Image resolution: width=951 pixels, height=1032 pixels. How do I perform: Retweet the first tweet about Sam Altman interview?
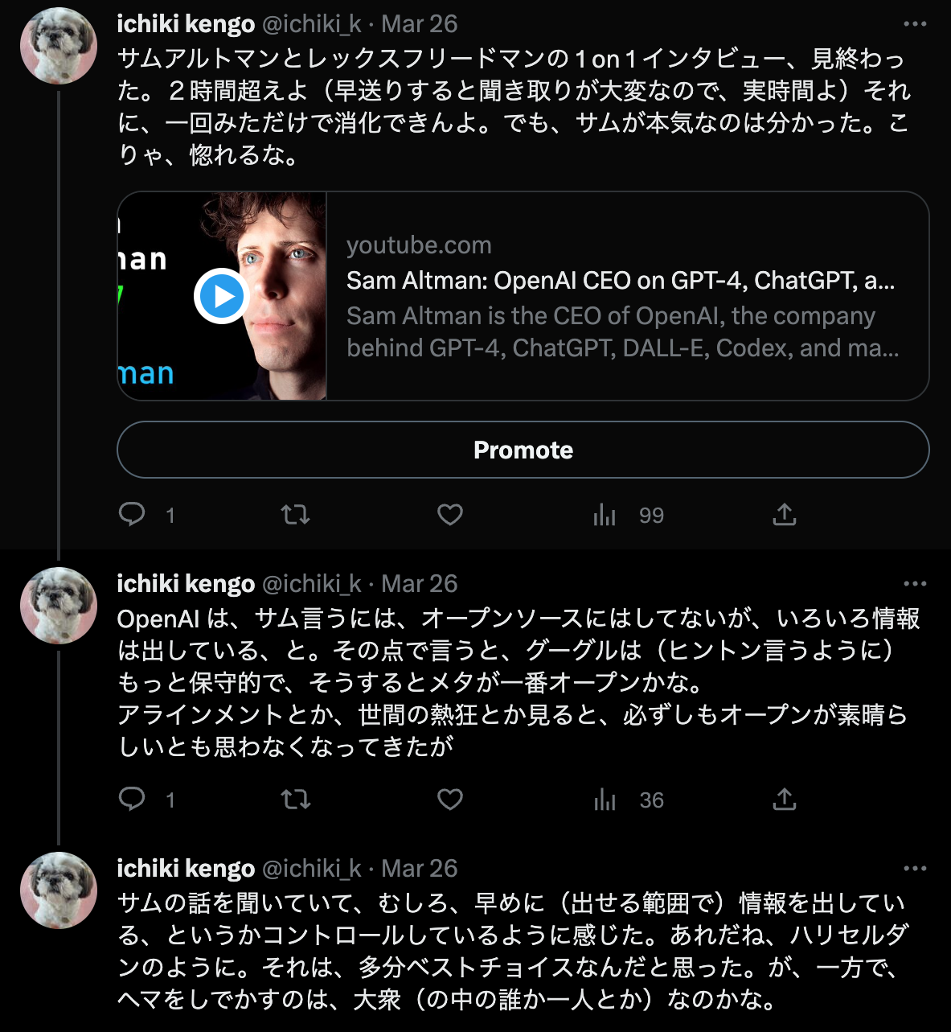click(296, 514)
